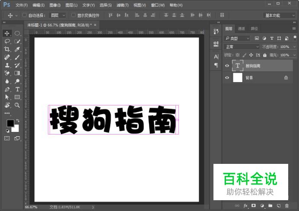Select the Elliptical Marquee tool
This screenshot has height=211, width=299.
point(17,33)
